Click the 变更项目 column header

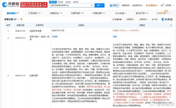39,25
